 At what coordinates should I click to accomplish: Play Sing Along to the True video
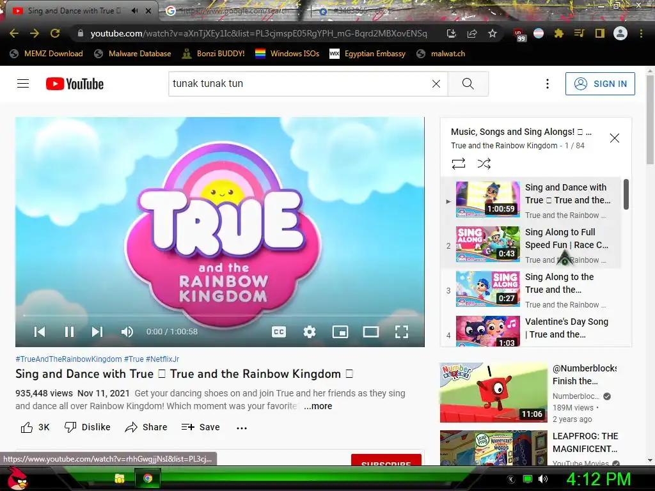pos(530,290)
